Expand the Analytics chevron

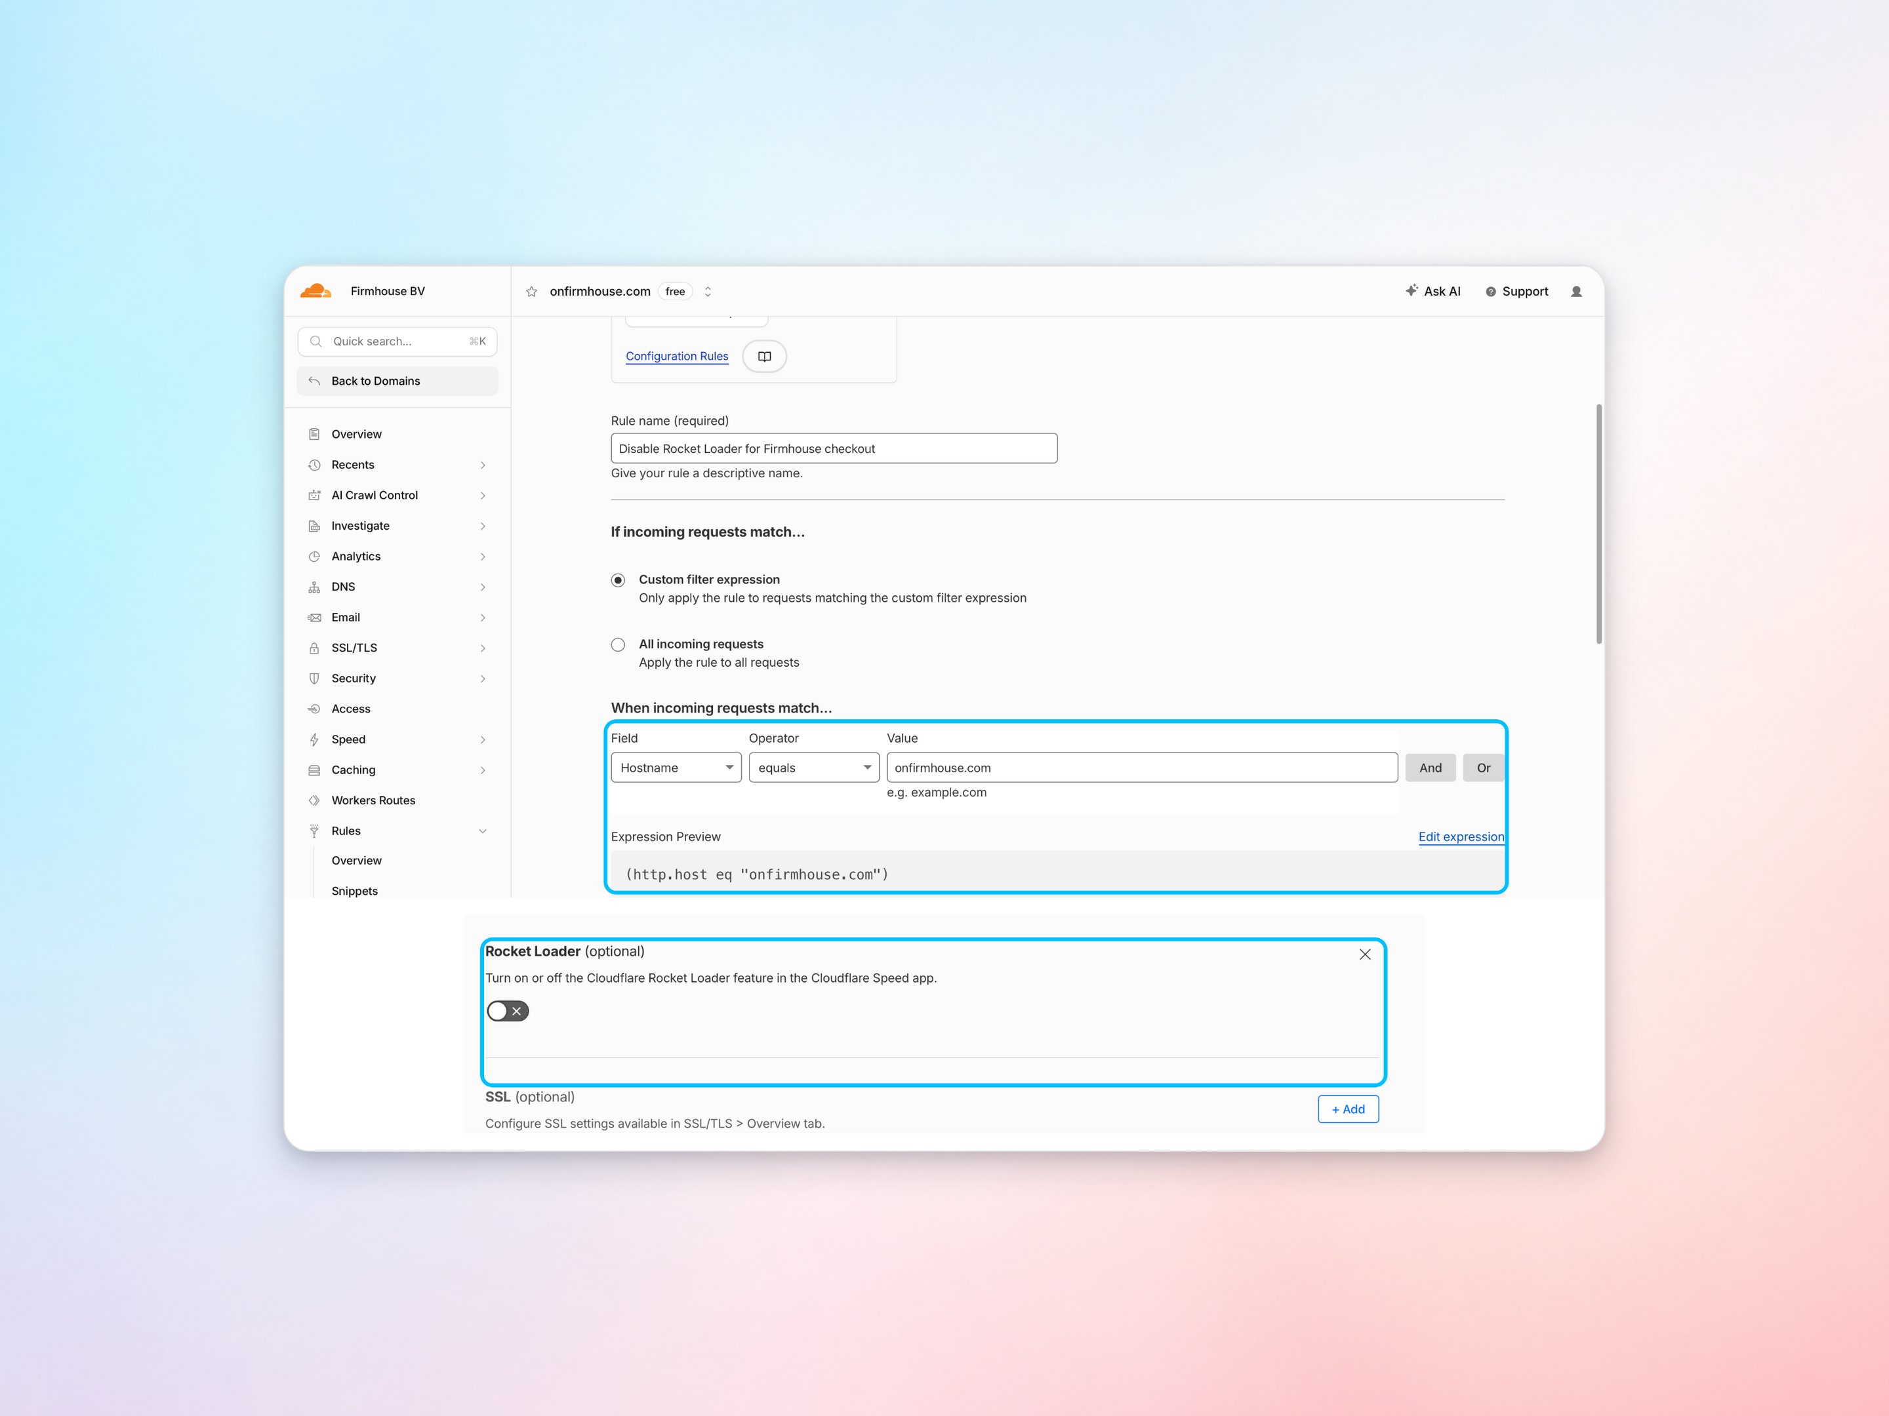click(x=483, y=557)
